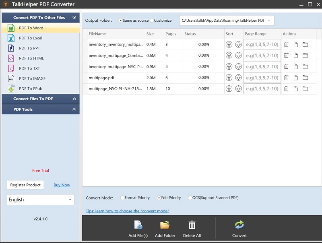Screen dimensions: 322x243
Task: Set page range for inventory_inventory_multipa
Action: pos(262,44)
